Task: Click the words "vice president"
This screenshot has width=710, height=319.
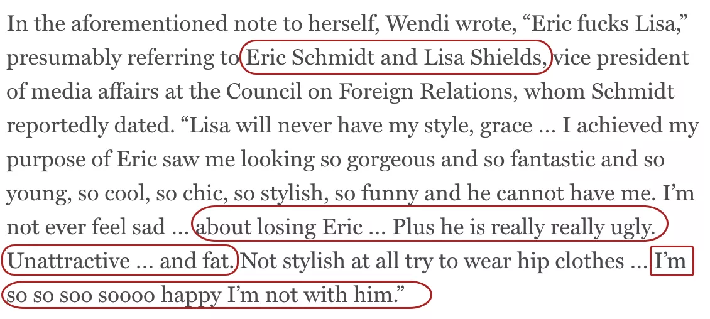Action: click(621, 58)
